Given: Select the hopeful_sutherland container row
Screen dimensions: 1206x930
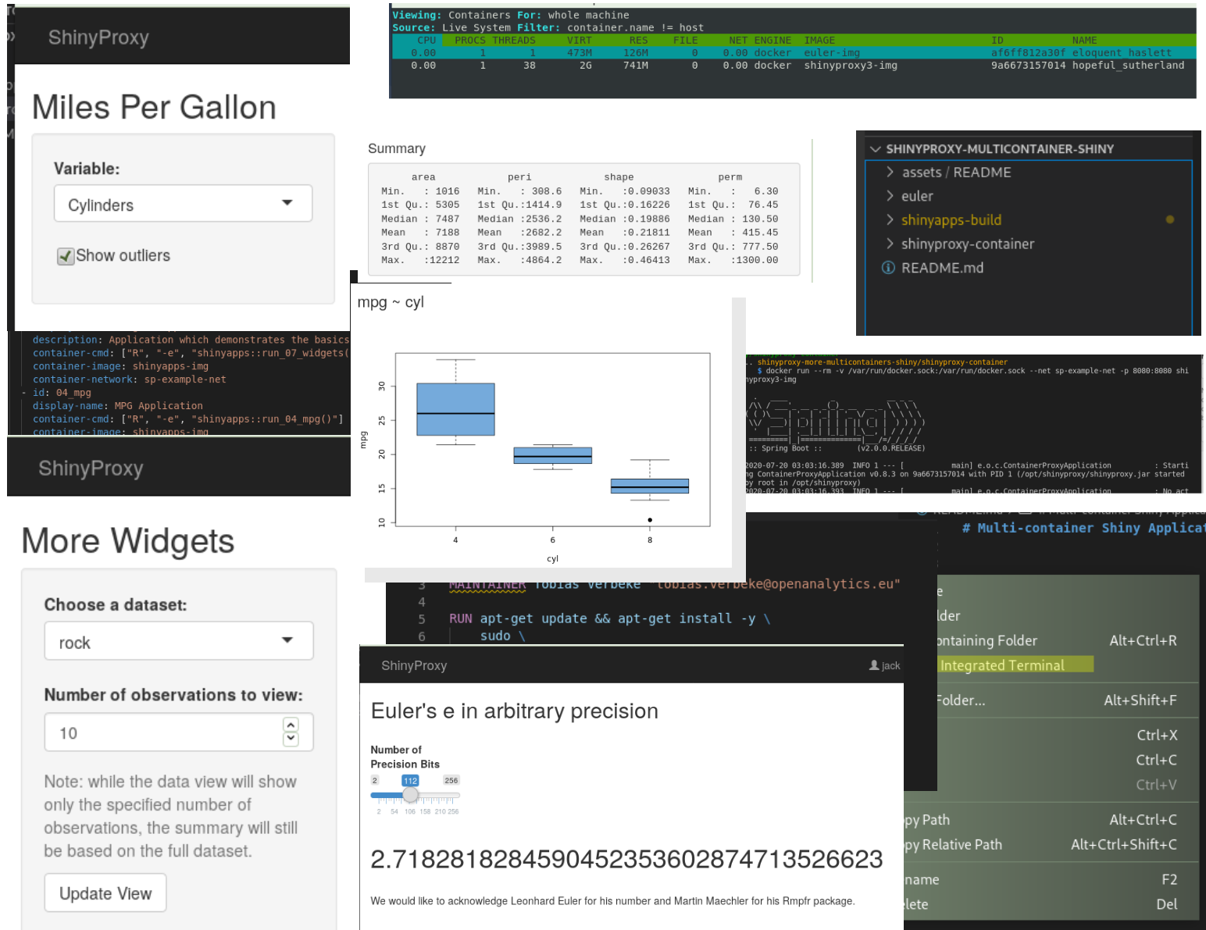Looking at the screenshot, I should pyautogui.click(x=794, y=66).
